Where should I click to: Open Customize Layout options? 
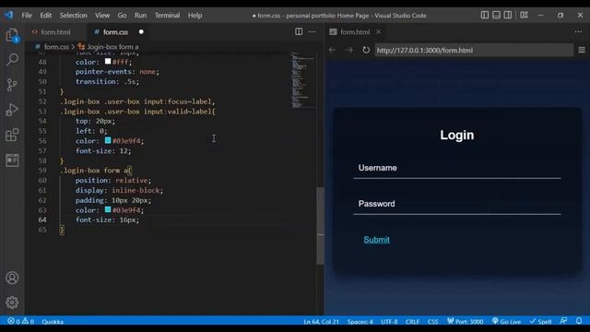[x=524, y=15]
